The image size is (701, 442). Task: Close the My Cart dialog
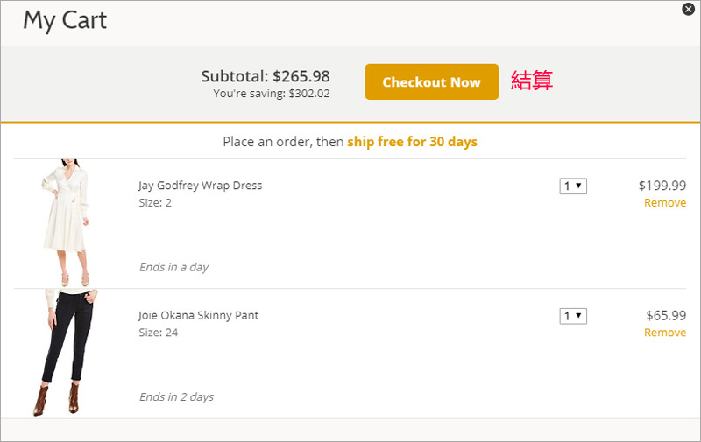tap(688, 10)
